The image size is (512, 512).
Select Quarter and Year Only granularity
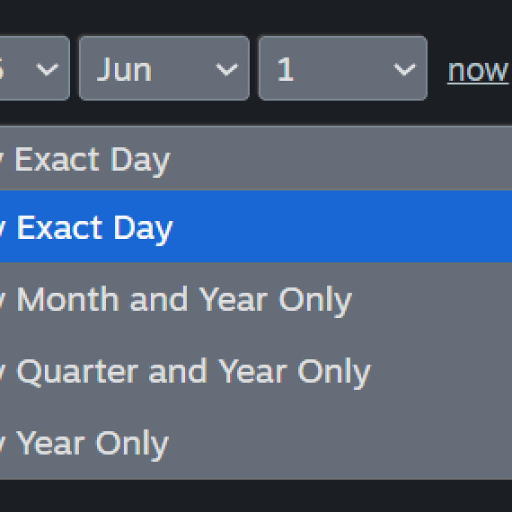(200, 371)
